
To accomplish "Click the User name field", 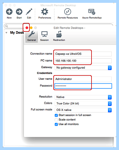I will point(83,79).
